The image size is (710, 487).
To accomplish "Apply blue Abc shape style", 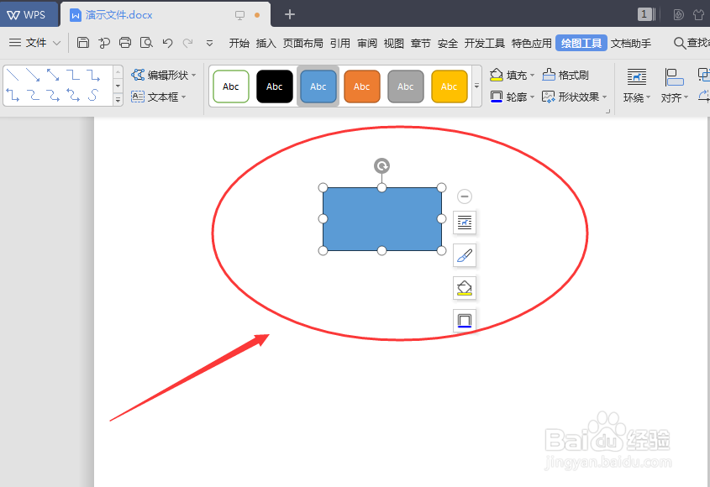I will [x=318, y=86].
